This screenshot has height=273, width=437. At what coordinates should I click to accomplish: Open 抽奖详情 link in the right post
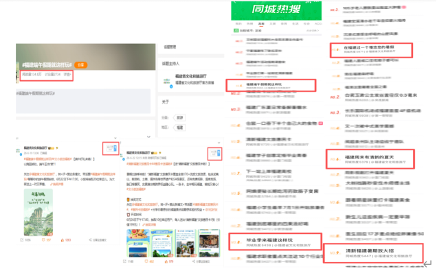[x=149, y=224]
